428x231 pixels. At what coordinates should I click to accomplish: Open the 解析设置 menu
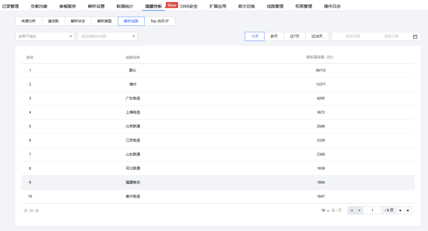click(96, 6)
